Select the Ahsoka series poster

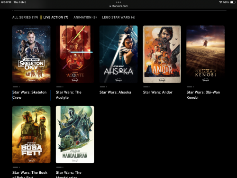118,54
